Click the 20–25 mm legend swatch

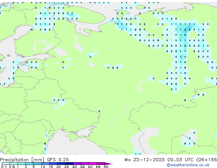coord(61,164)
